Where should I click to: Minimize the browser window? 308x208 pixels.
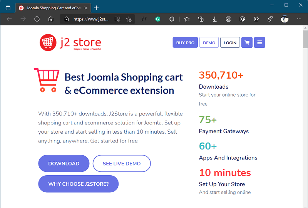(x=272, y=5)
